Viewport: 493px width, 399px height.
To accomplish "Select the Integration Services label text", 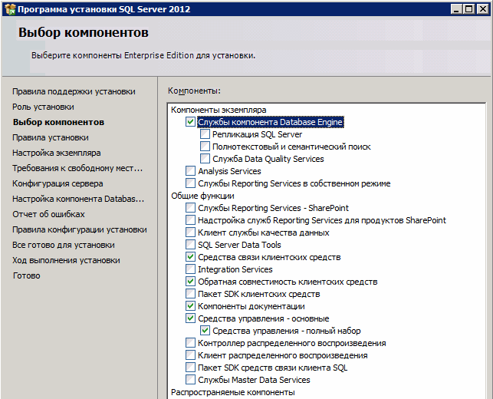I will [x=235, y=269].
